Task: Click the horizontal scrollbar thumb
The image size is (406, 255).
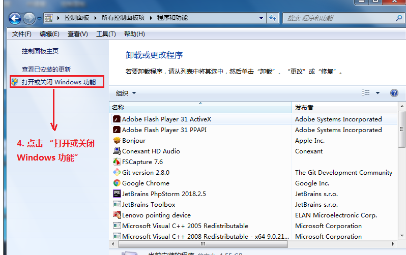Action: click(202, 244)
